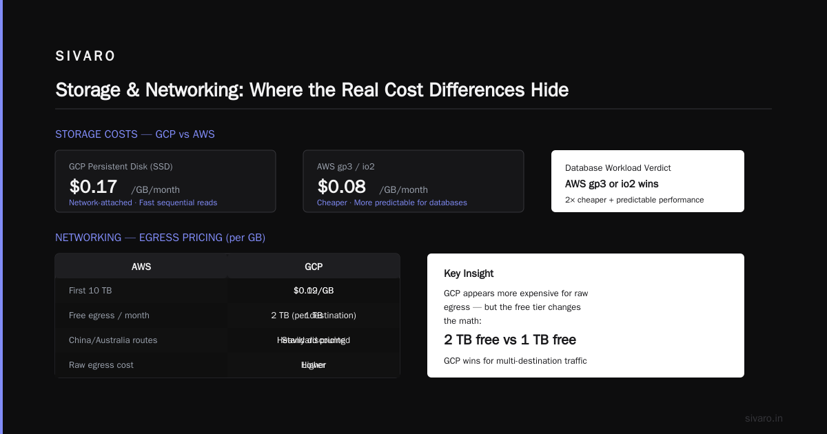This screenshot has height=434, width=827.
Task: Click '/GB/month' beside the $0.17 price
Action: click(155, 190)
